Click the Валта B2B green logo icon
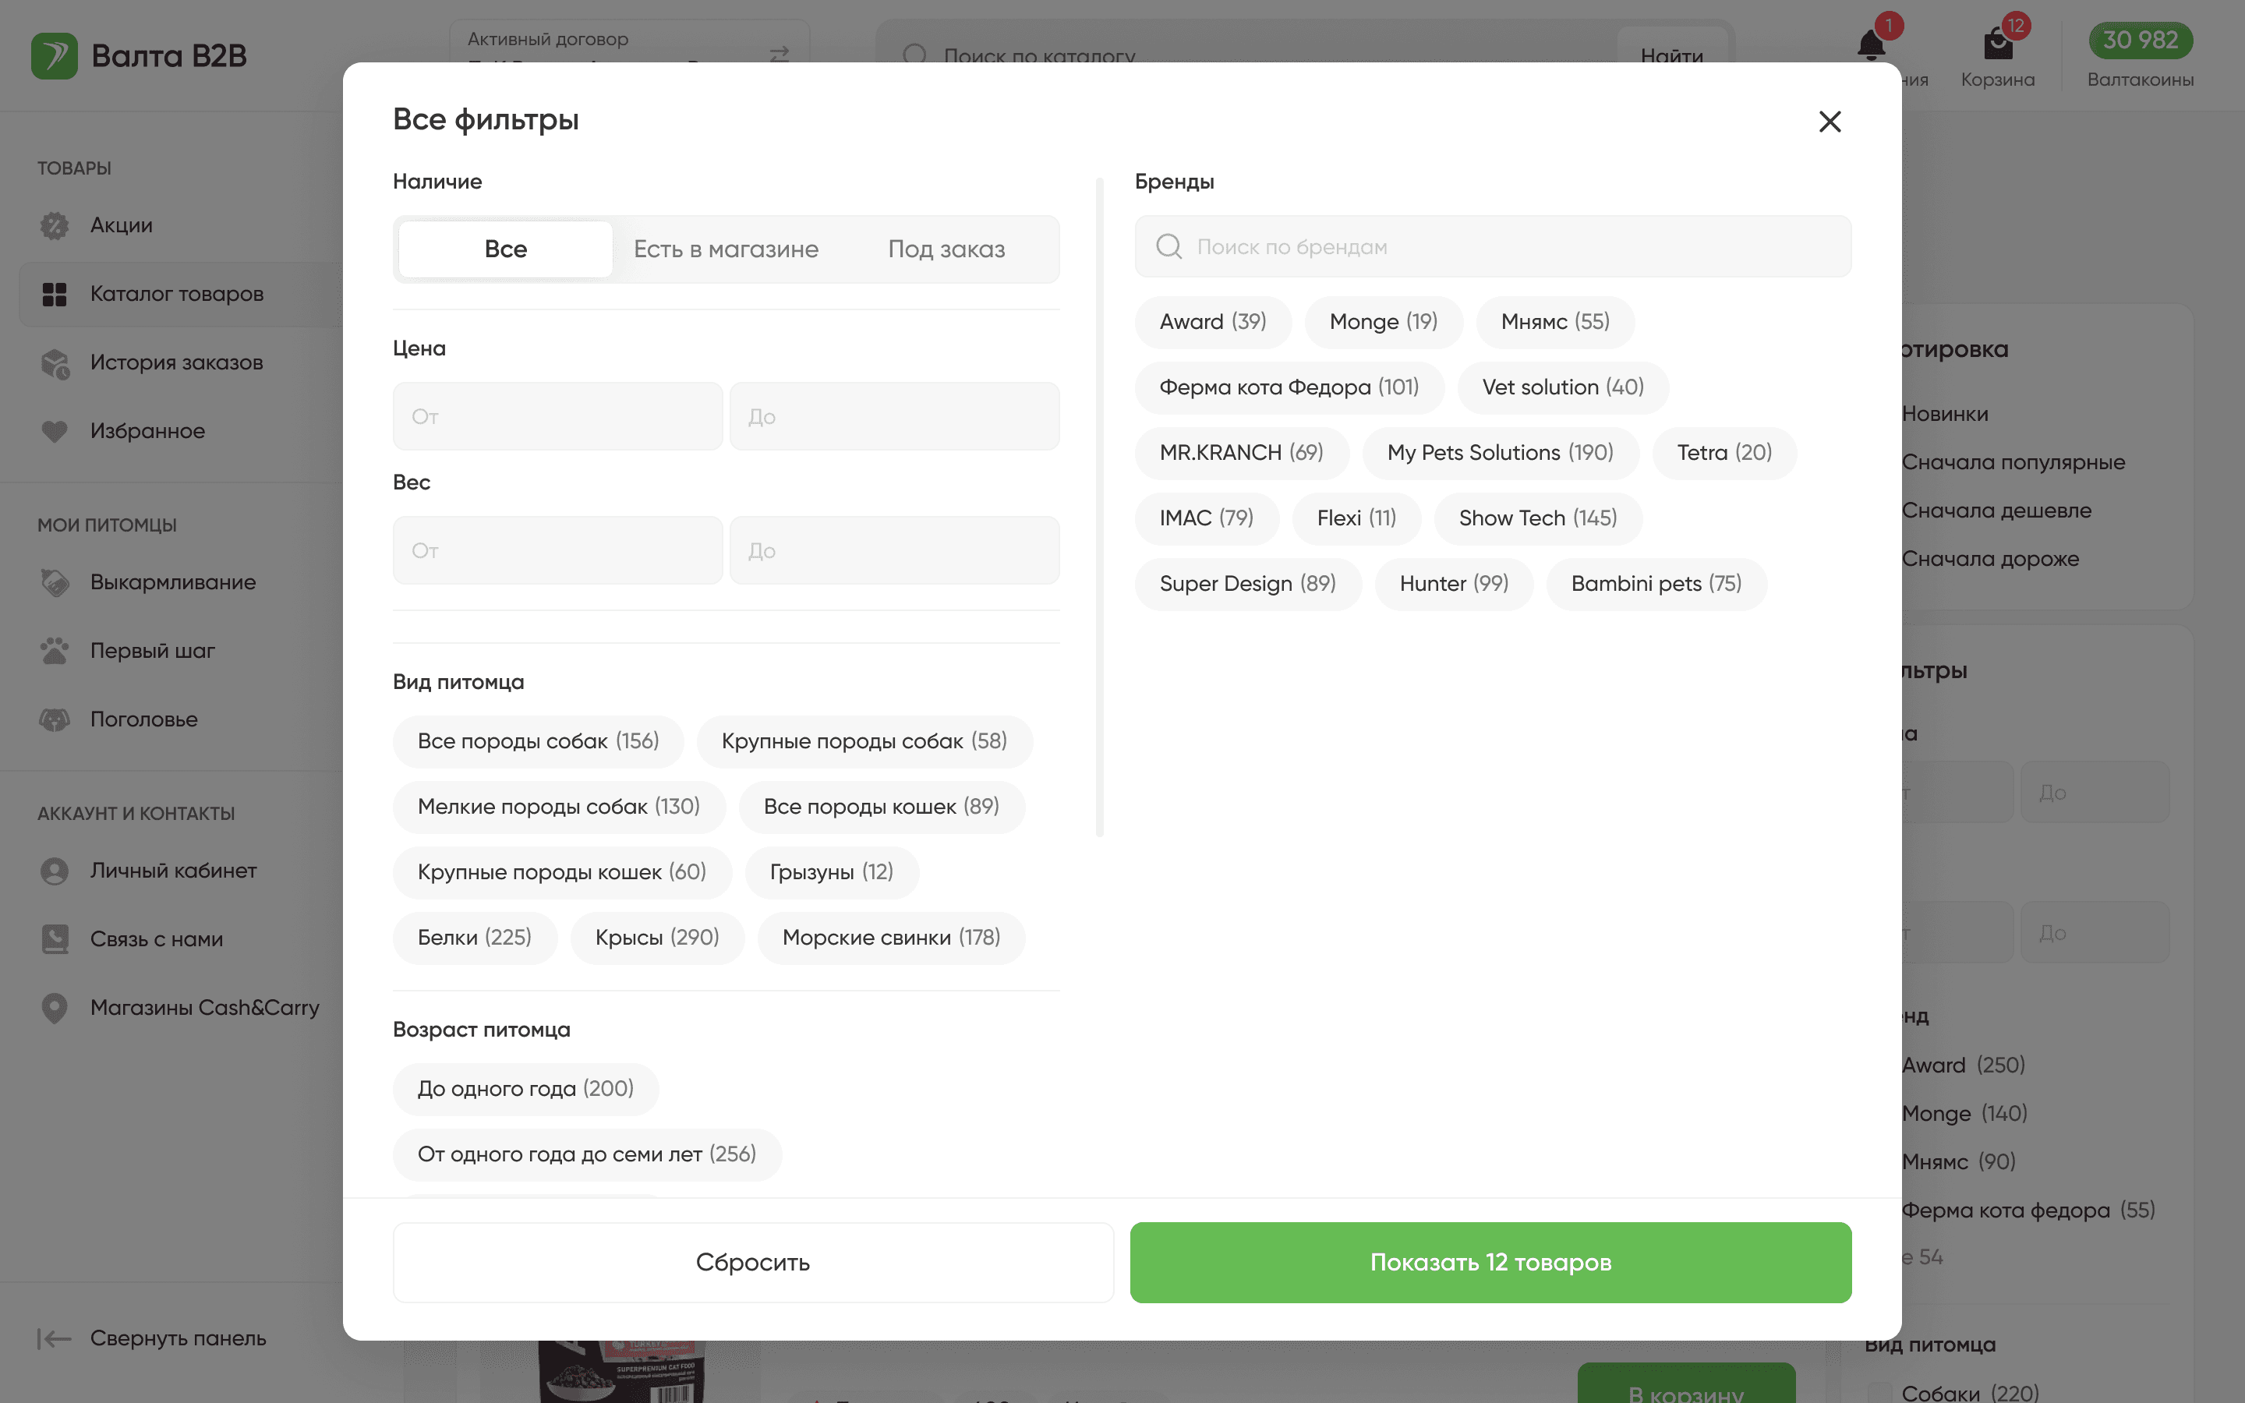Viewport: 2245px width, 1403px height. [x=54, y=55]
